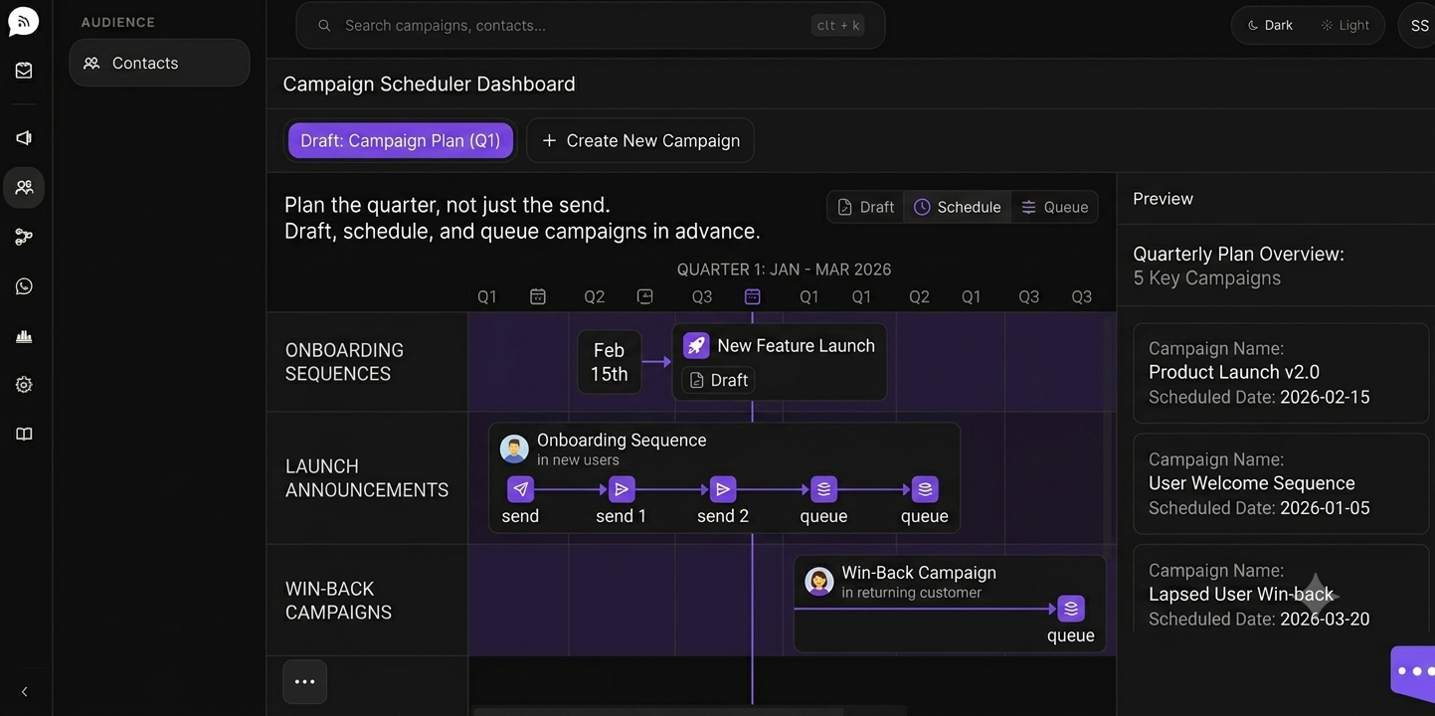Open the User Welcome Sequence preview card
The image size is (1435, 716).
[x=1281, y=483]
